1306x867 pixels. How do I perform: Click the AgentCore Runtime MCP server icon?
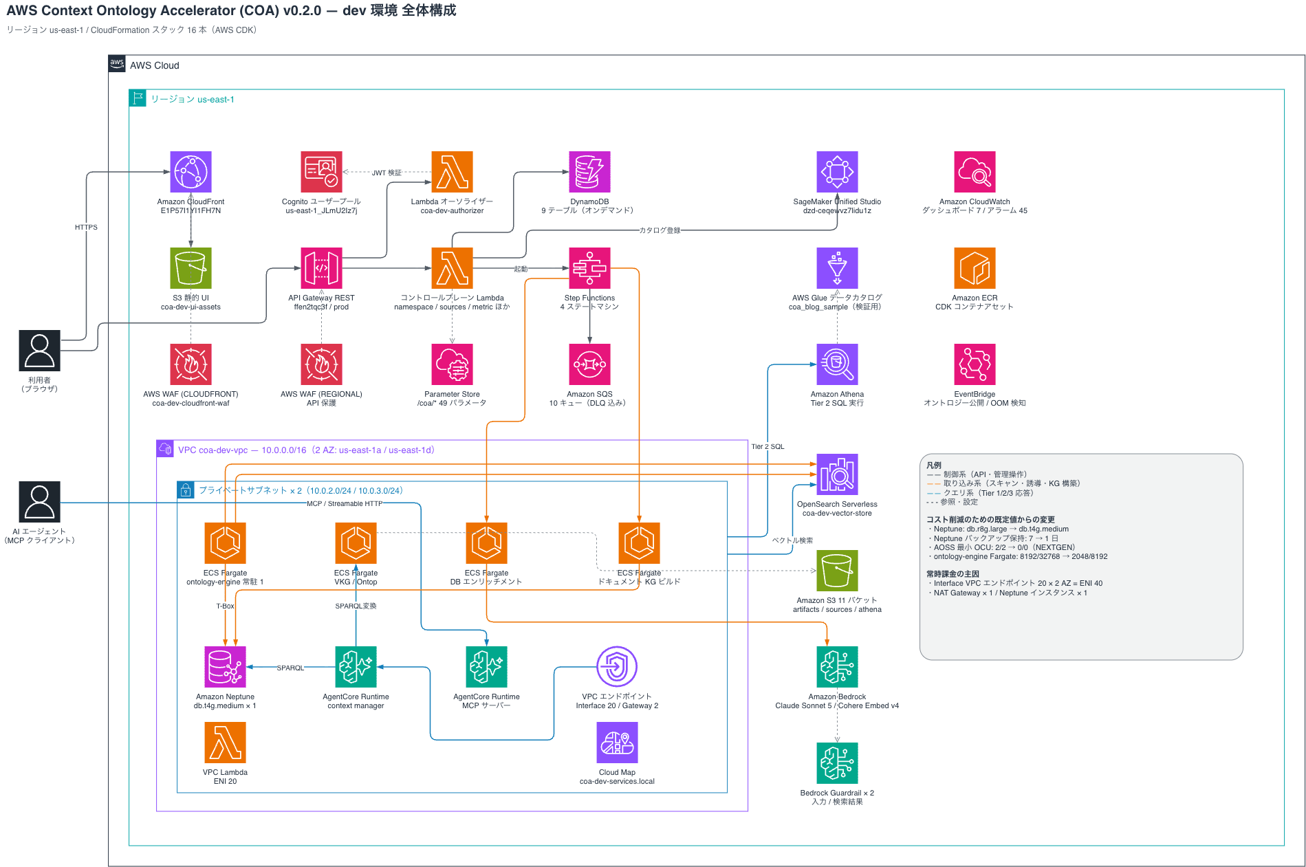[x=486, y=667]
